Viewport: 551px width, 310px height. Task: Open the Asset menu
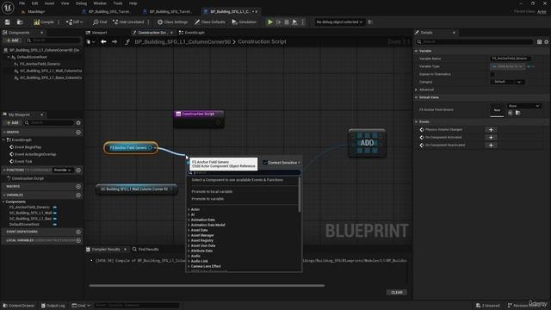(x=50, y=3)
